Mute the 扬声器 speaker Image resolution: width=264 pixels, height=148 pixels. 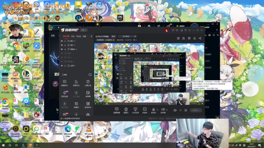pos(163,110)
